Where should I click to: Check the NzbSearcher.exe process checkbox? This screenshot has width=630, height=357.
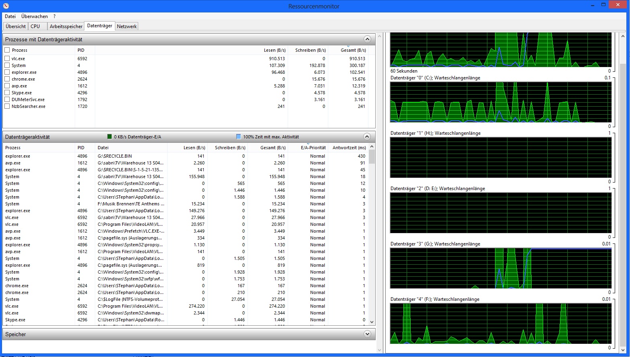[x=7, y=106]
